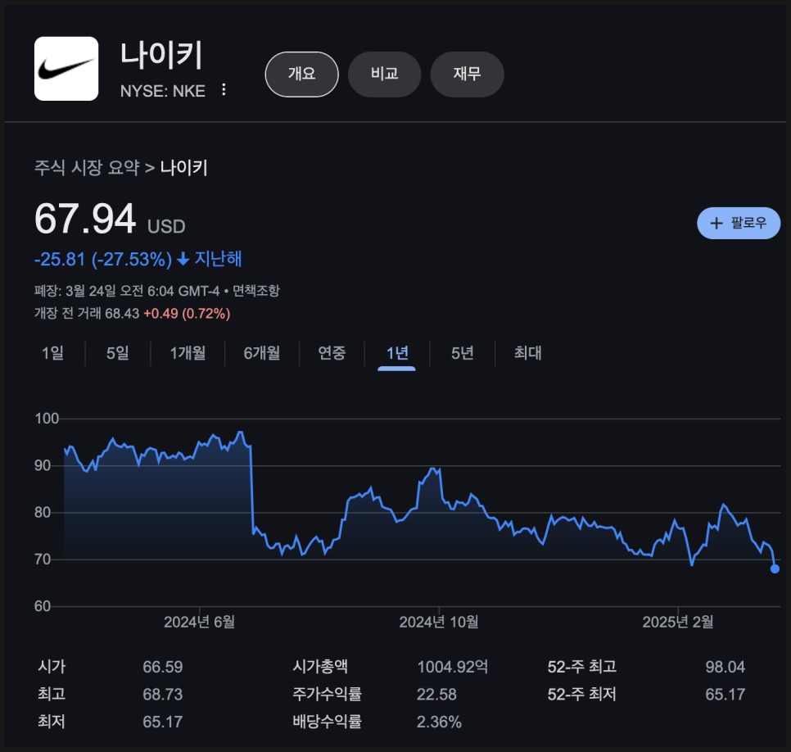
Task: Open the 재무 financials tab
Action: tap(467, 74)
